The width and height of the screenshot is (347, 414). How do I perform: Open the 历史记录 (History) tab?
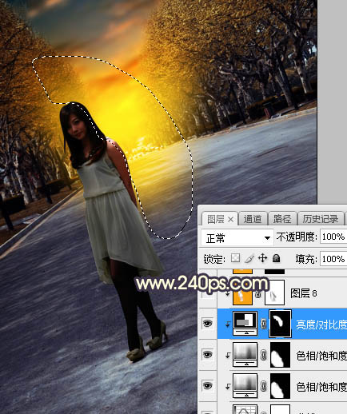click(321, 219)
